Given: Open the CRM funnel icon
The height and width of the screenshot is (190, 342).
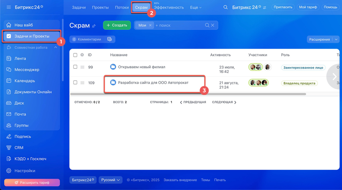Looking at the screenshot, I should point(9,148).
